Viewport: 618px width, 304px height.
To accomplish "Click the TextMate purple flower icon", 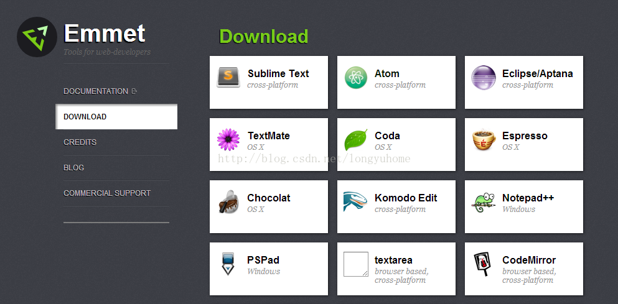I will (228, 139).
